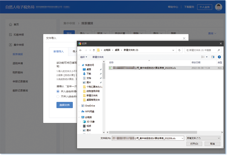Viewport: 227px width, 155px height.
Task: Click the up-to-parent-folder arrow icon
Action: 93,50
